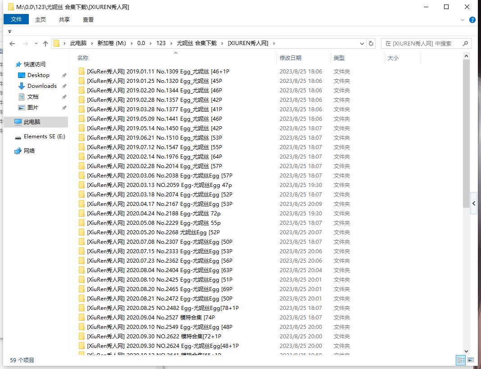This screenshot has width=481, height=369.
Task: Open Explorer help question mark icon
Action: pyautogui.click(x=472, y=20)
